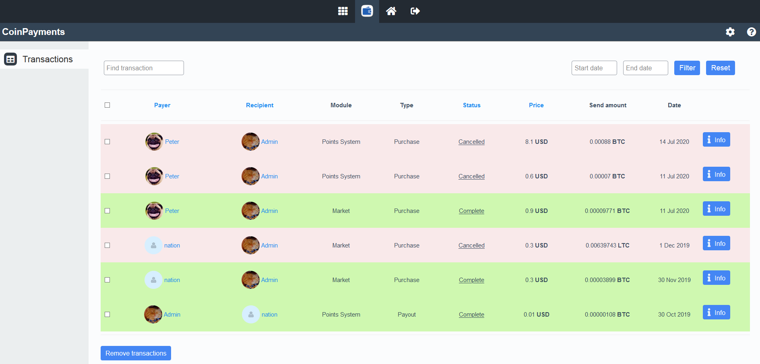Go to home via house icon
The height and width of the screenshot is (364, 760).
(391, 11)
